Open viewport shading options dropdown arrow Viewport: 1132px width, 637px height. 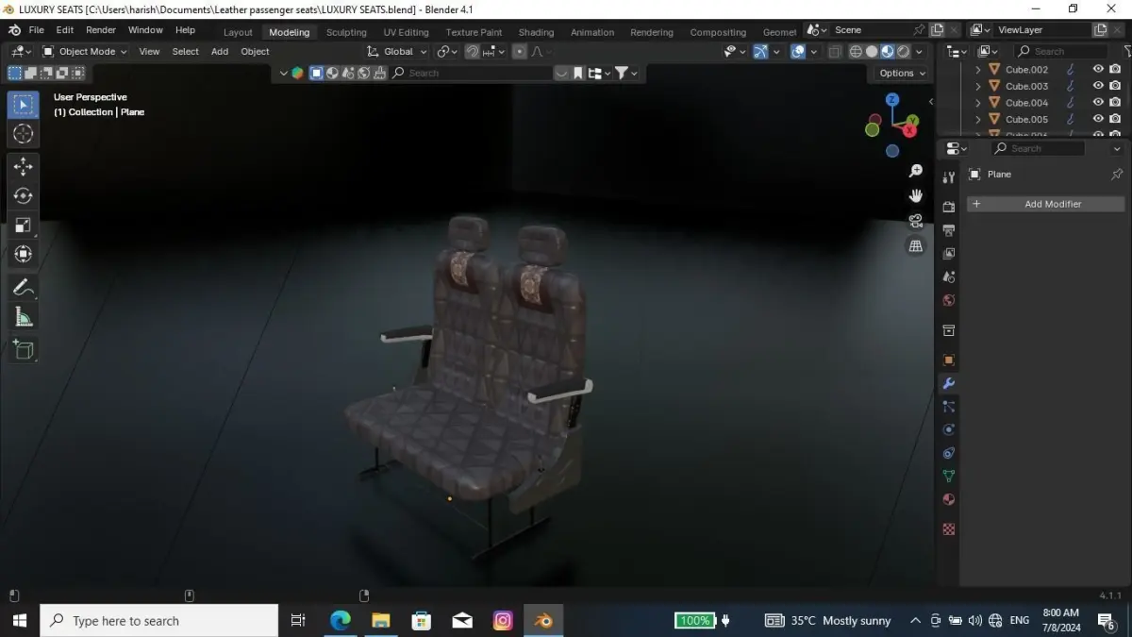click(920, 52)
